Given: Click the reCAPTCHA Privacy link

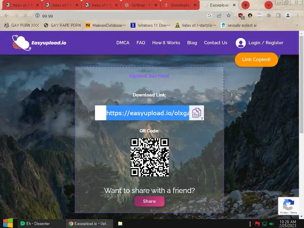Looking at the screenshot, I should tap(284, 213).
